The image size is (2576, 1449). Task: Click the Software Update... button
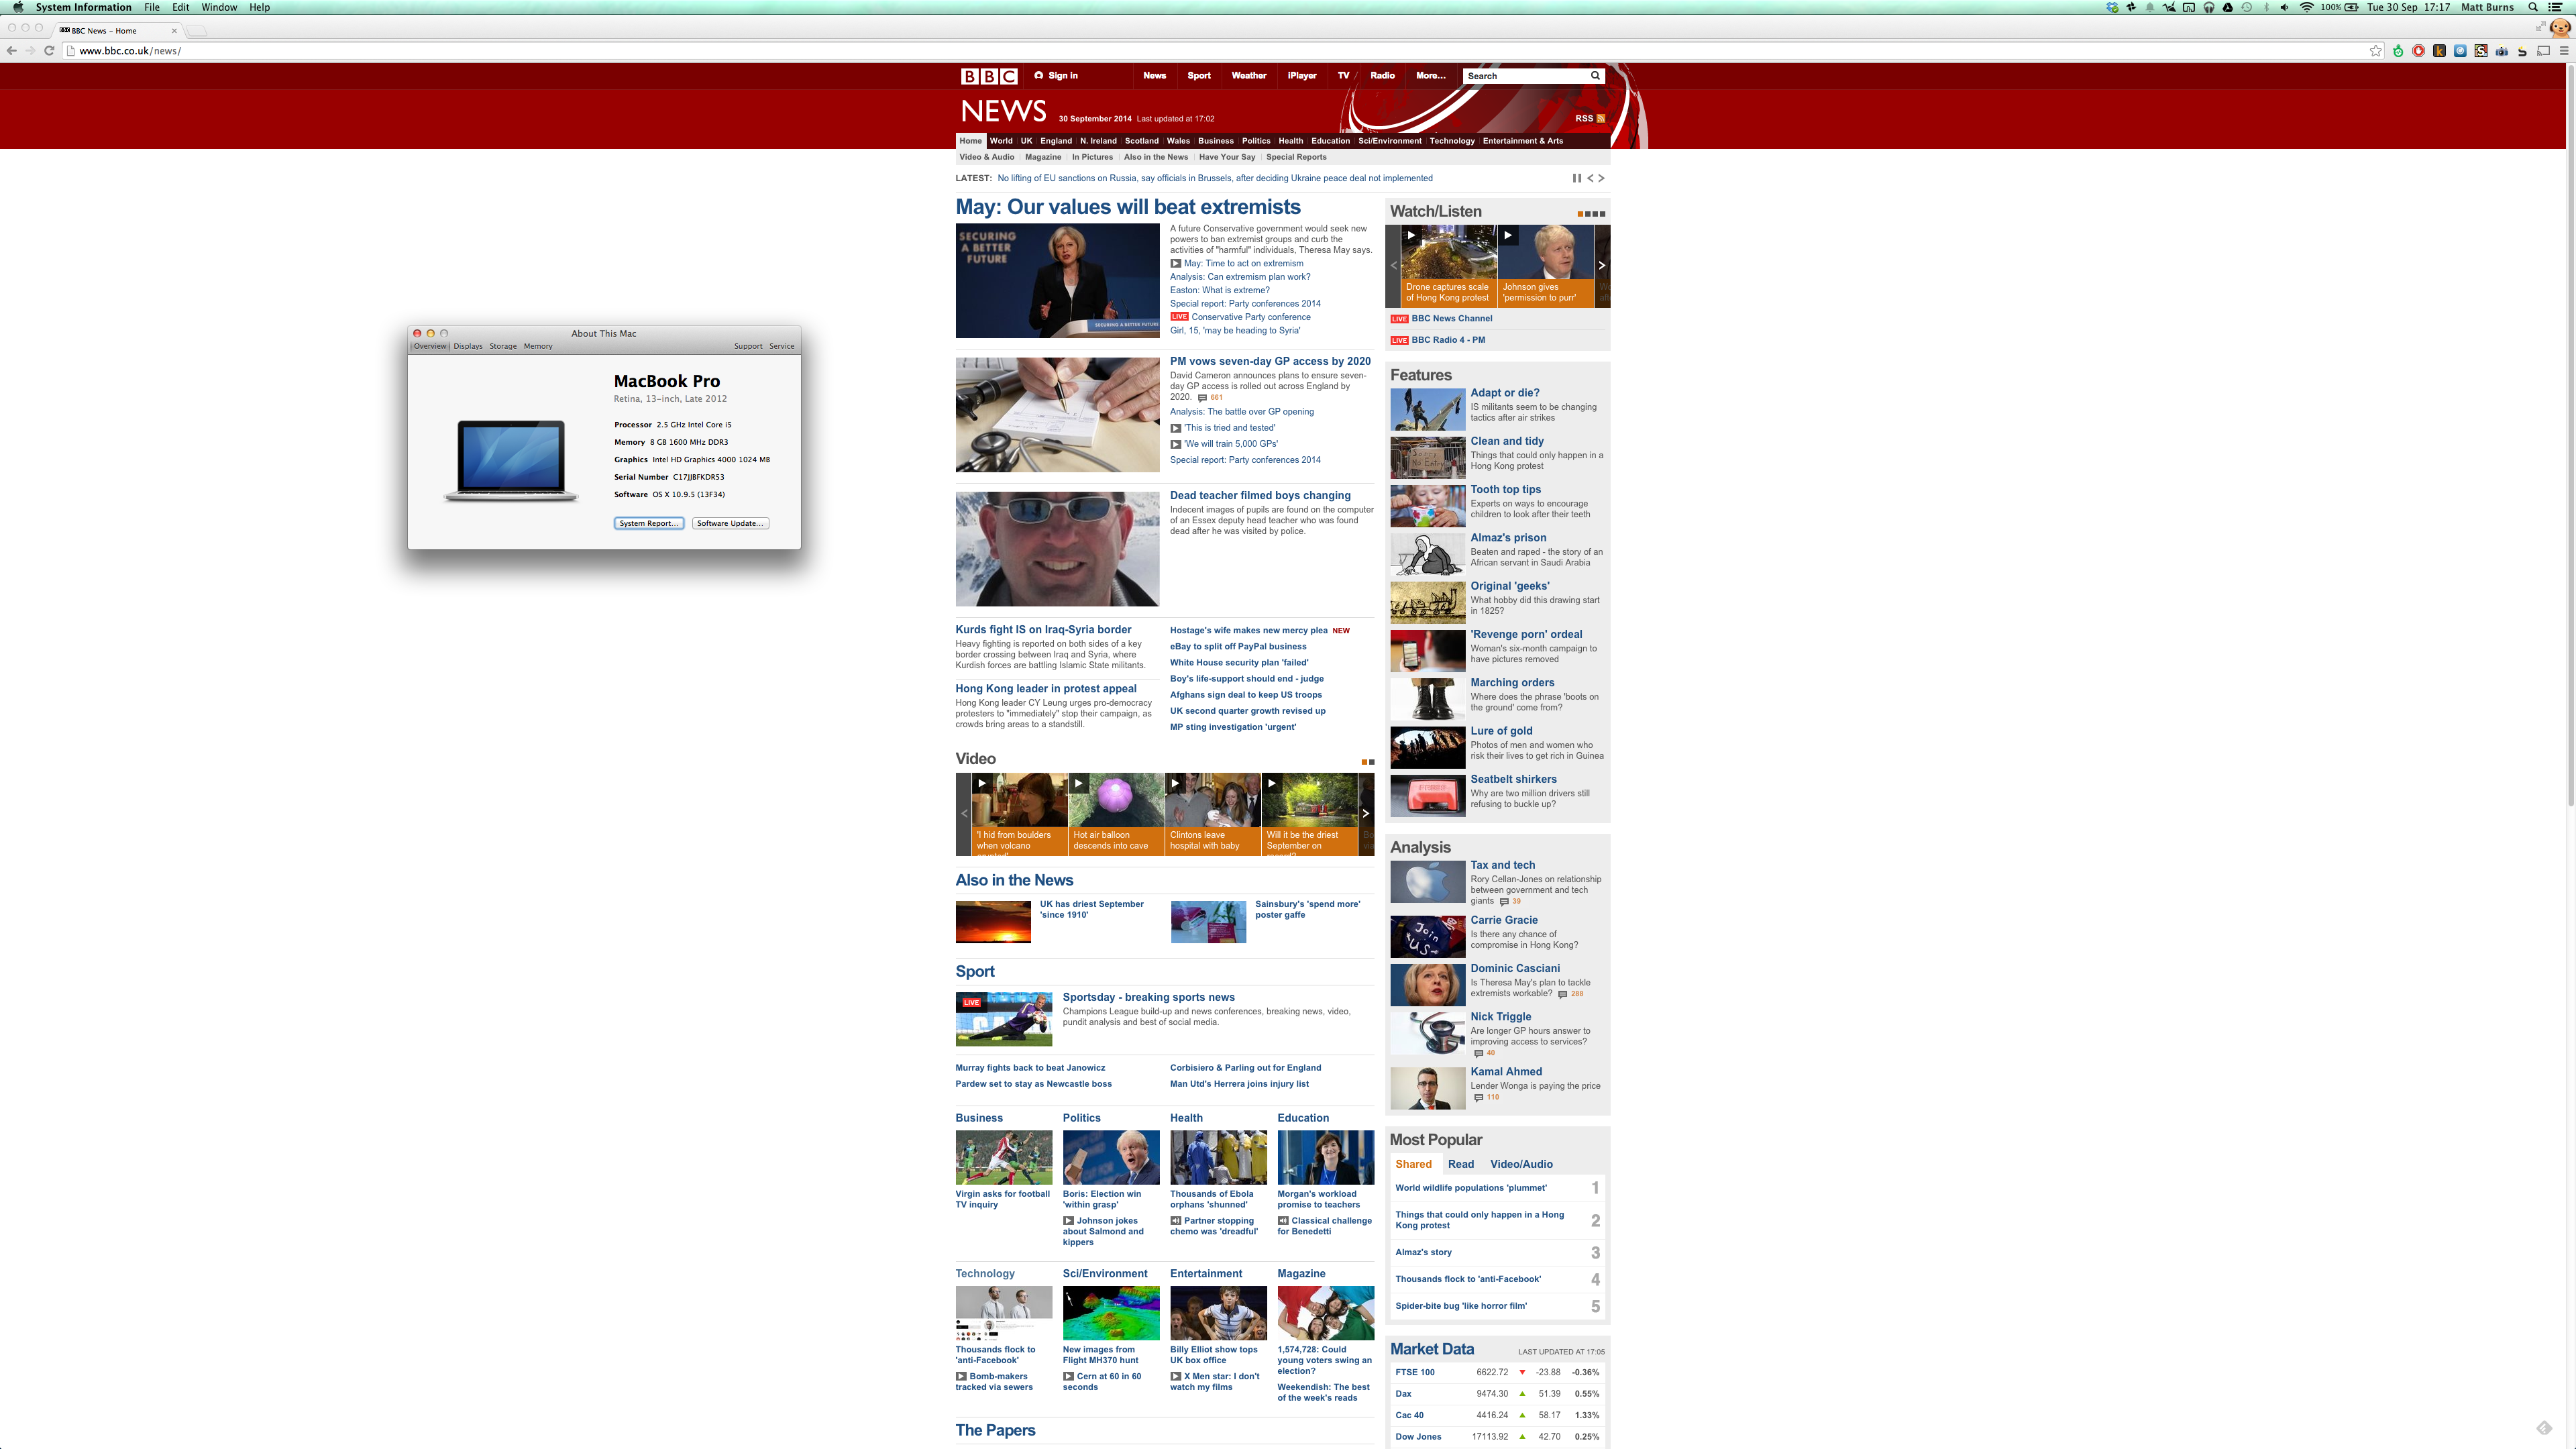[730, 523]
